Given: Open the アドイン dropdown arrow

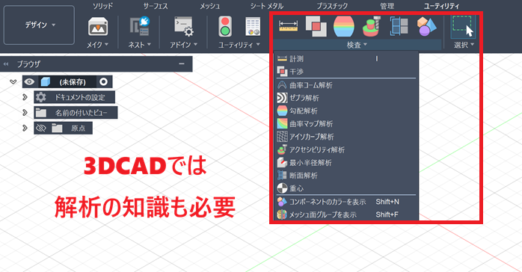Looking at the screenshot, I should (x=195, y=44).
